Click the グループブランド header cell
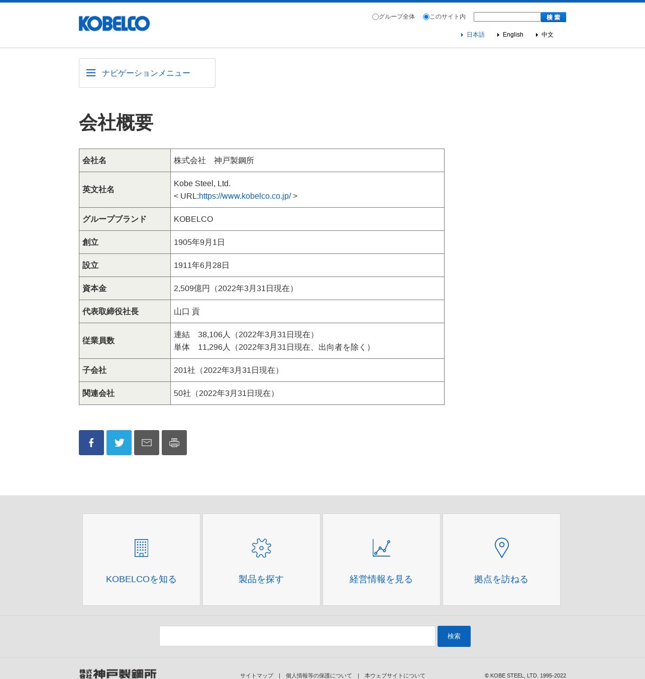This screenshot has height=679, width=645. (125, 219)
